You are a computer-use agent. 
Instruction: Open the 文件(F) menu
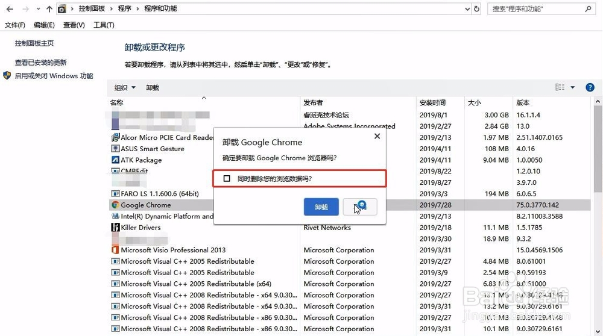[x=14, y=25]
